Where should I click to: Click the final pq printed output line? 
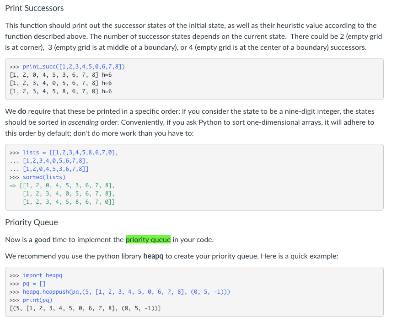[85, 308]
